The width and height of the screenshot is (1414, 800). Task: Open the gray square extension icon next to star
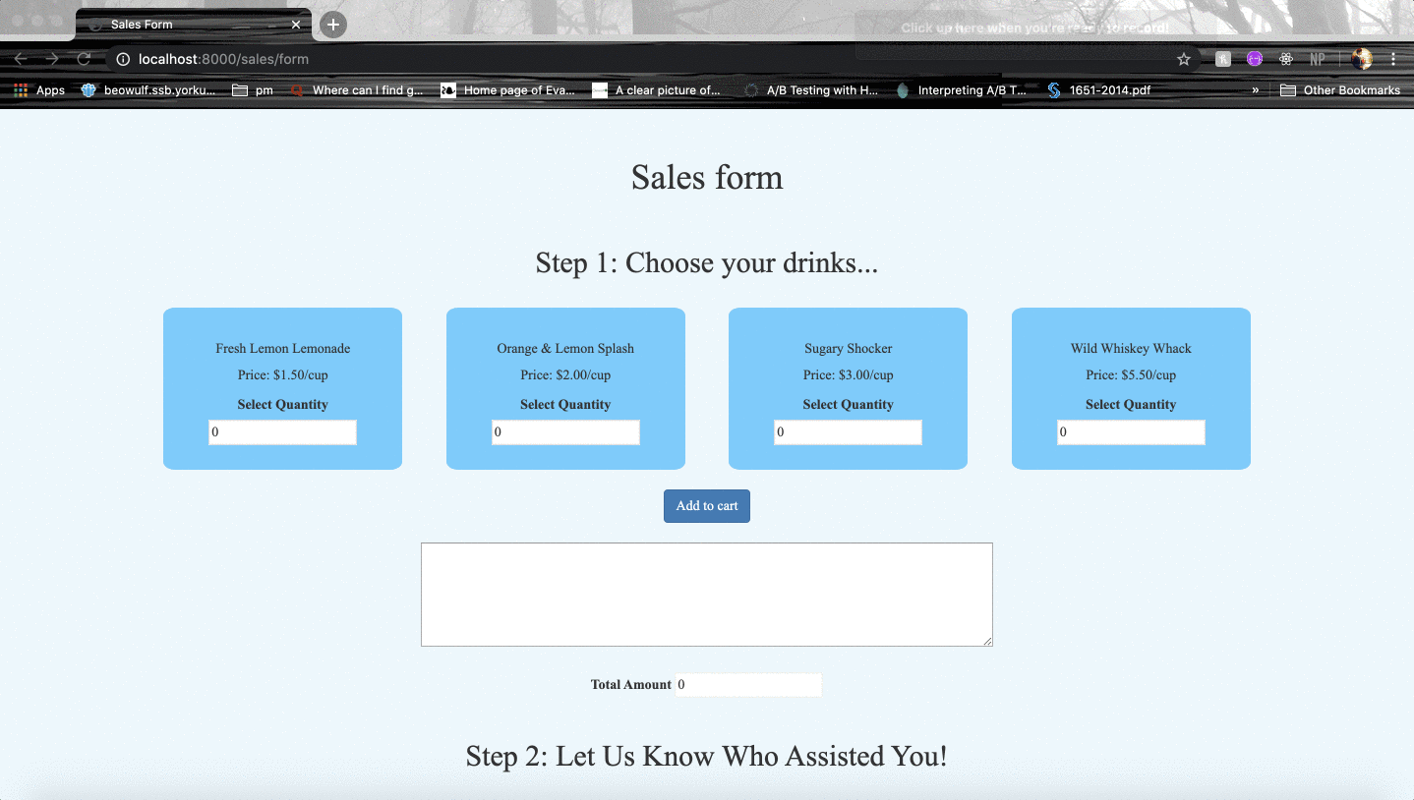(1223, 59)
